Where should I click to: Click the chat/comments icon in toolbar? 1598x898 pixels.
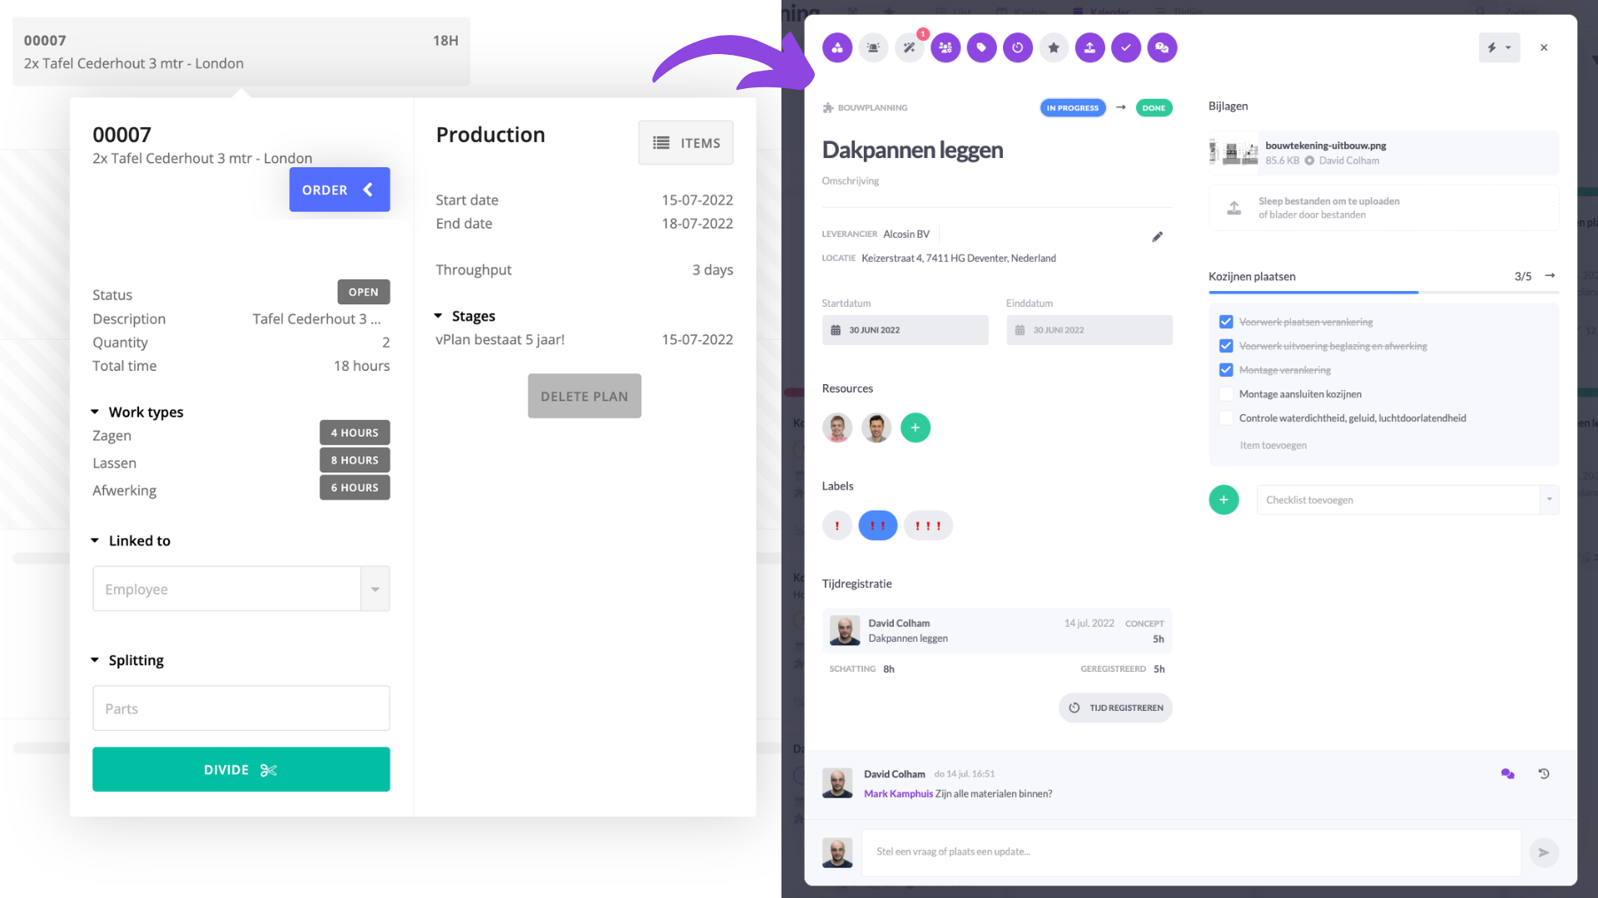(1162, 47)
